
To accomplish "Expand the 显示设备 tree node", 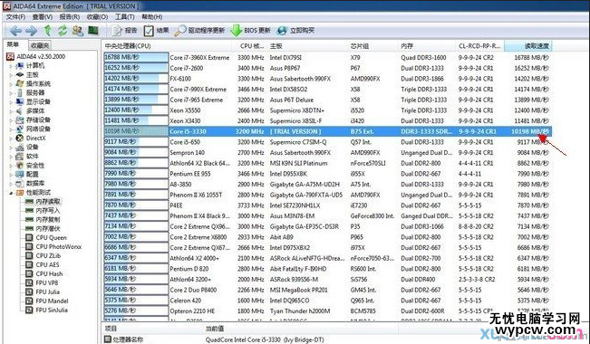I will click(11, 102).
